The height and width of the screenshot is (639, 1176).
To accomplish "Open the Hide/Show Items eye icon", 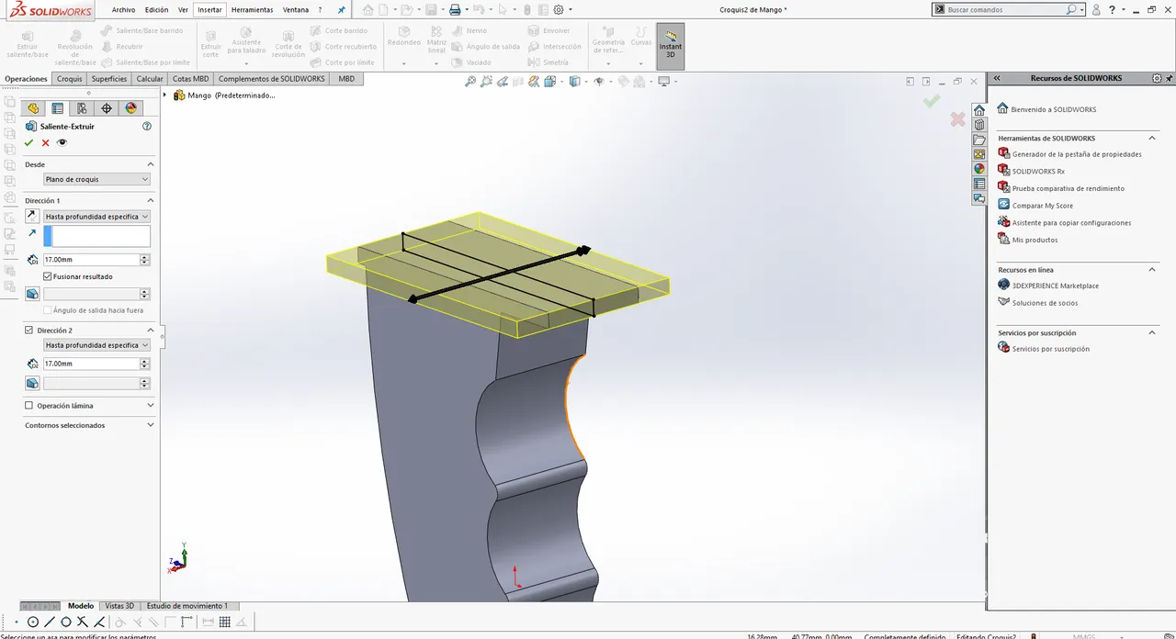I will (598, 82).
